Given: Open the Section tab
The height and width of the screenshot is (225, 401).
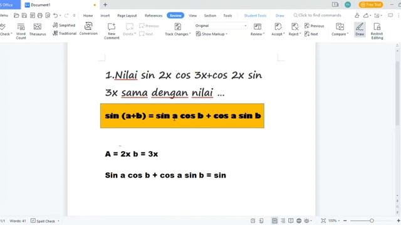Looking at the screenshot, I should (x=210, y=16).
